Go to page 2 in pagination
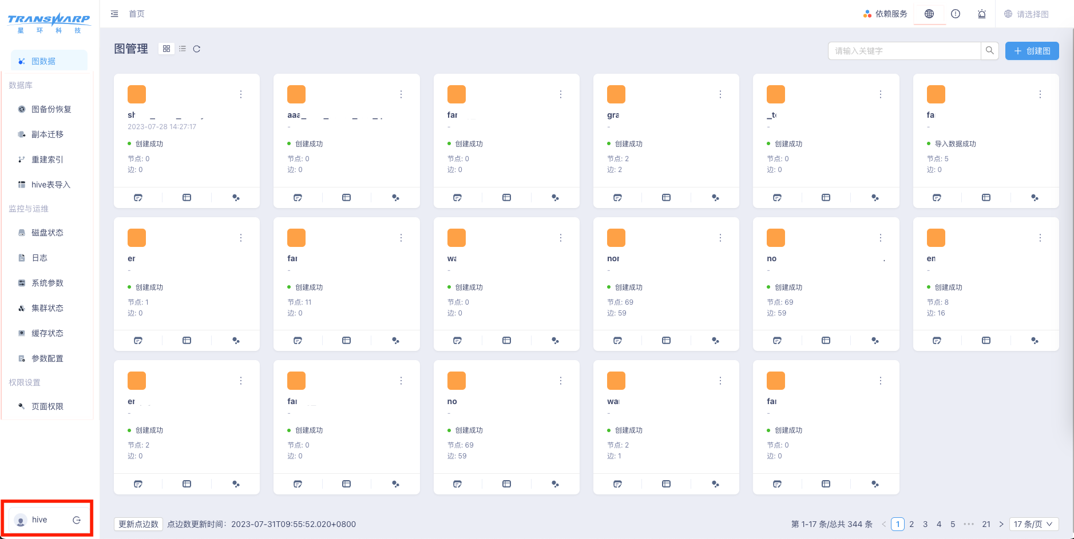 [x=911, y=524]
